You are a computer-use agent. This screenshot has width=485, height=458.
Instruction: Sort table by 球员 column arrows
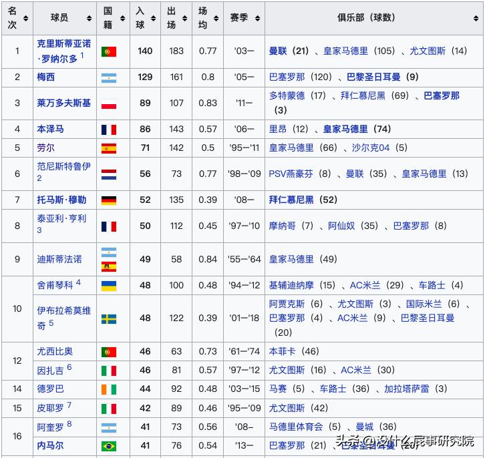[x=89, y=18]
